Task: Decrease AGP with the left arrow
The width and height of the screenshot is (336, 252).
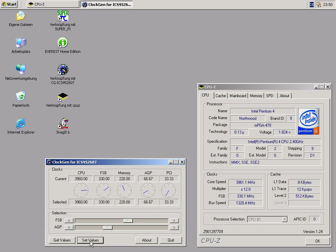Action: (x=69, y=227)
